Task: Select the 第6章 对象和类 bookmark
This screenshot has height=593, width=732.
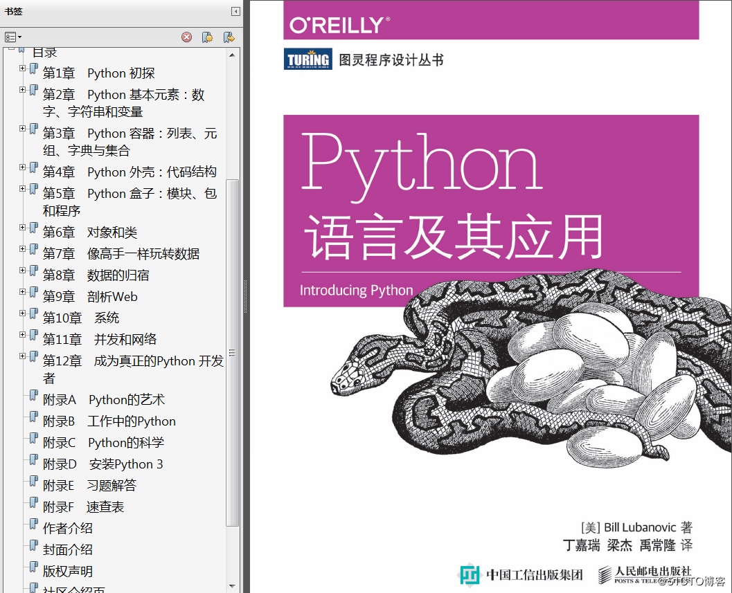Action: click(89, 232)
